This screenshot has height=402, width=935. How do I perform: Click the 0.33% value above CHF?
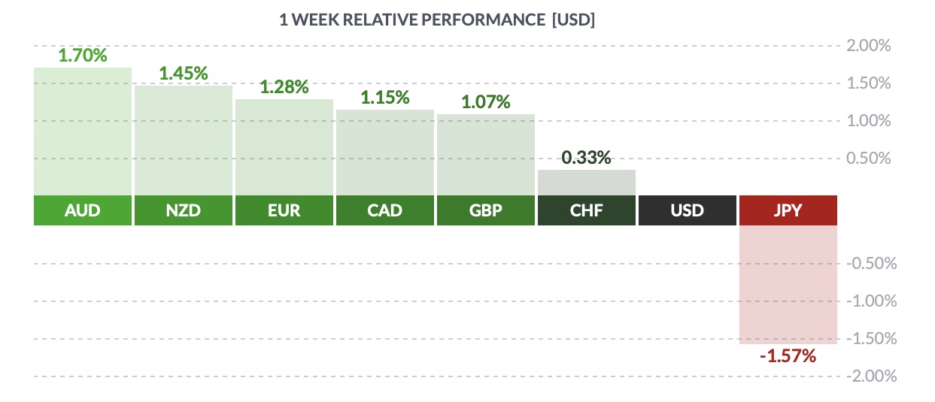(x=587, y=158)
